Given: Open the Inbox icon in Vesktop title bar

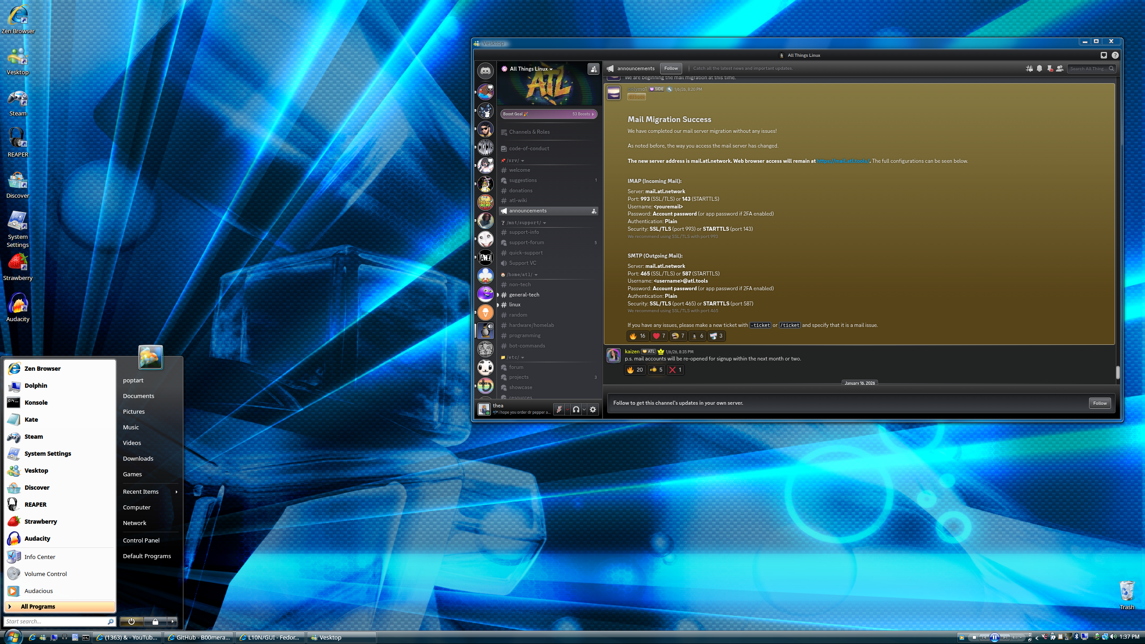Looking at the screenshot, I should (x=1103, y=55).
